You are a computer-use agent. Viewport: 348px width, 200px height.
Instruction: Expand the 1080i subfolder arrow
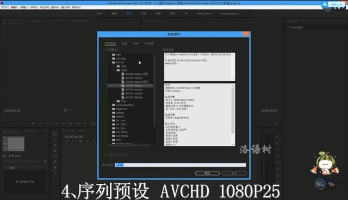coord(114,66)
